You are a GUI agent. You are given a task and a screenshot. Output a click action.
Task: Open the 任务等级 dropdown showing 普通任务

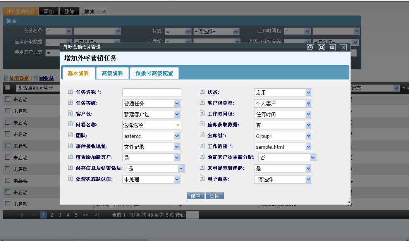pos(151,103)
